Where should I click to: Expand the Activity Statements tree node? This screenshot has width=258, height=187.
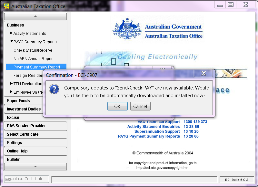pyautogui.click(x=11, y=33)
